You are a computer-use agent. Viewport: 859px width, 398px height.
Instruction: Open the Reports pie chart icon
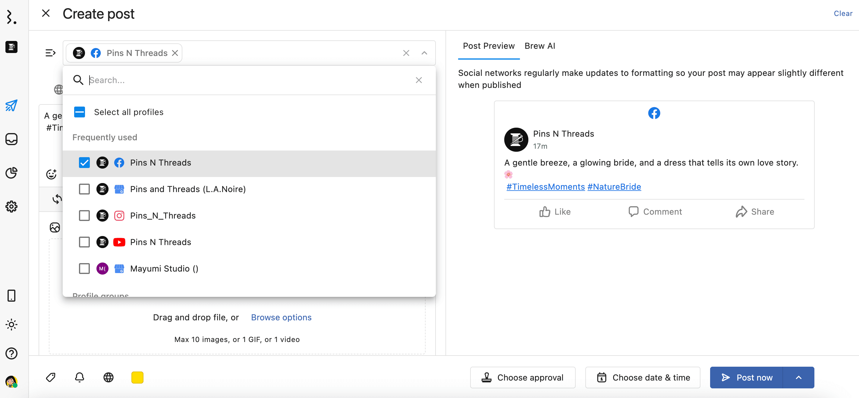click(x=11, y=173)
